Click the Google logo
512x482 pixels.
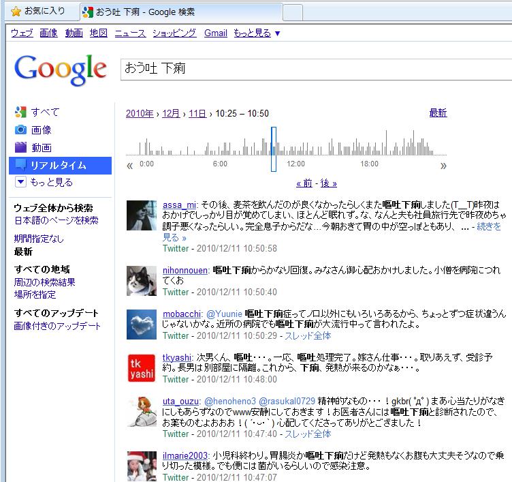pyautogui.click(x=61, y=70)
